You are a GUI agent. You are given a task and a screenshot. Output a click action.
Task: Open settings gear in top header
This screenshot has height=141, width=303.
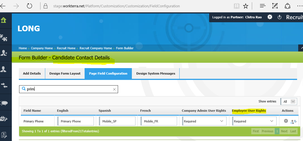270,17
